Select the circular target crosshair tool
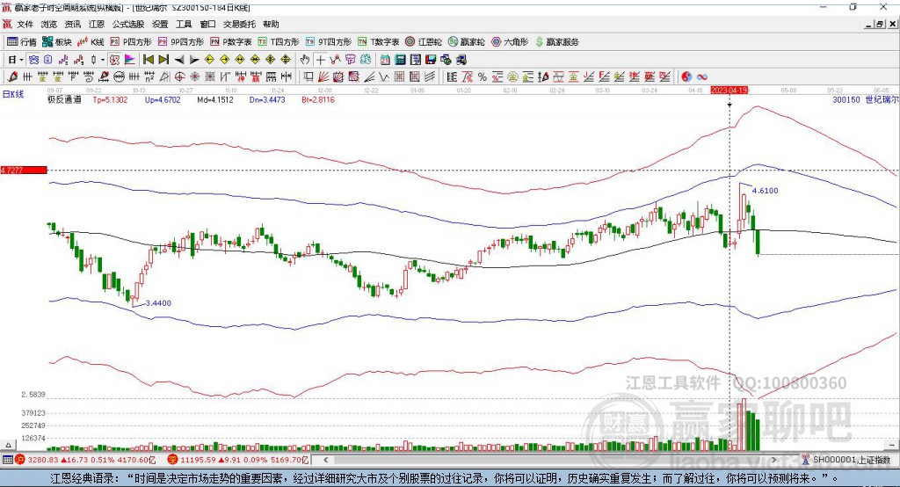Image resolution: width=900 pixels, height=487 pixels. [179, 77]
